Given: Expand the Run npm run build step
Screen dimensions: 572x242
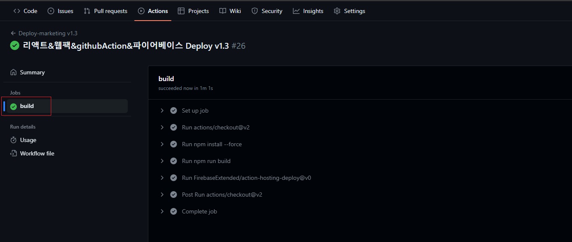Looking at the screenshot, I should tap(162, 161).
